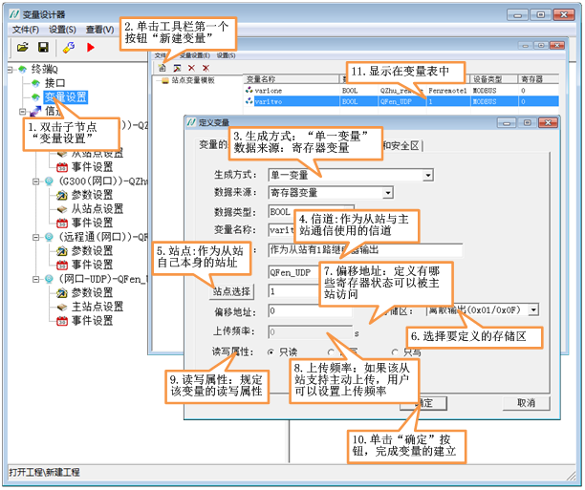
Task: Collapse the (远程通(网口)) tree node
Action: pyautogui.click(x=35, y=237)
